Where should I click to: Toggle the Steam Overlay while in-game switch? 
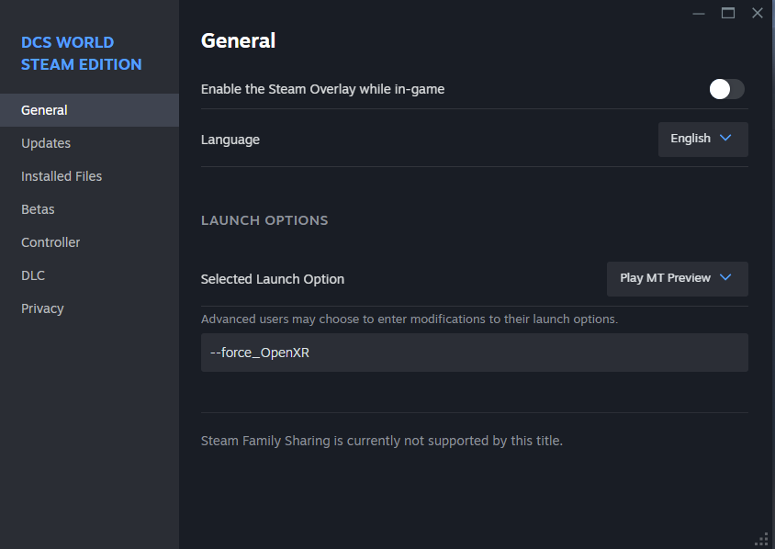pos(726,89)
